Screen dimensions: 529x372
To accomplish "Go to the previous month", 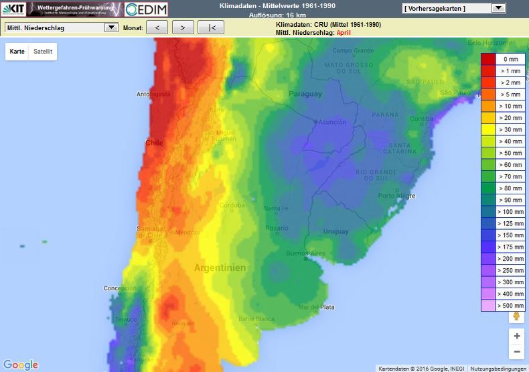I will pos(157,27).
